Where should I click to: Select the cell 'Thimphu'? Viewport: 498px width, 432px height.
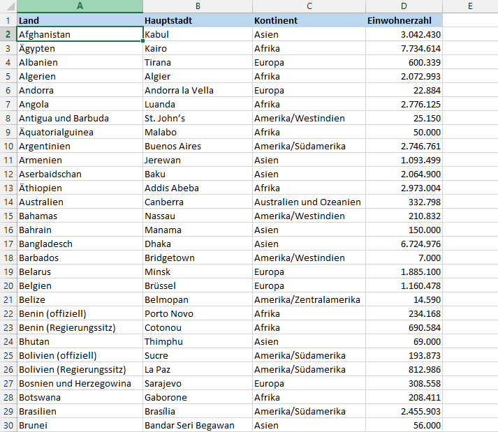coord(198,341)
